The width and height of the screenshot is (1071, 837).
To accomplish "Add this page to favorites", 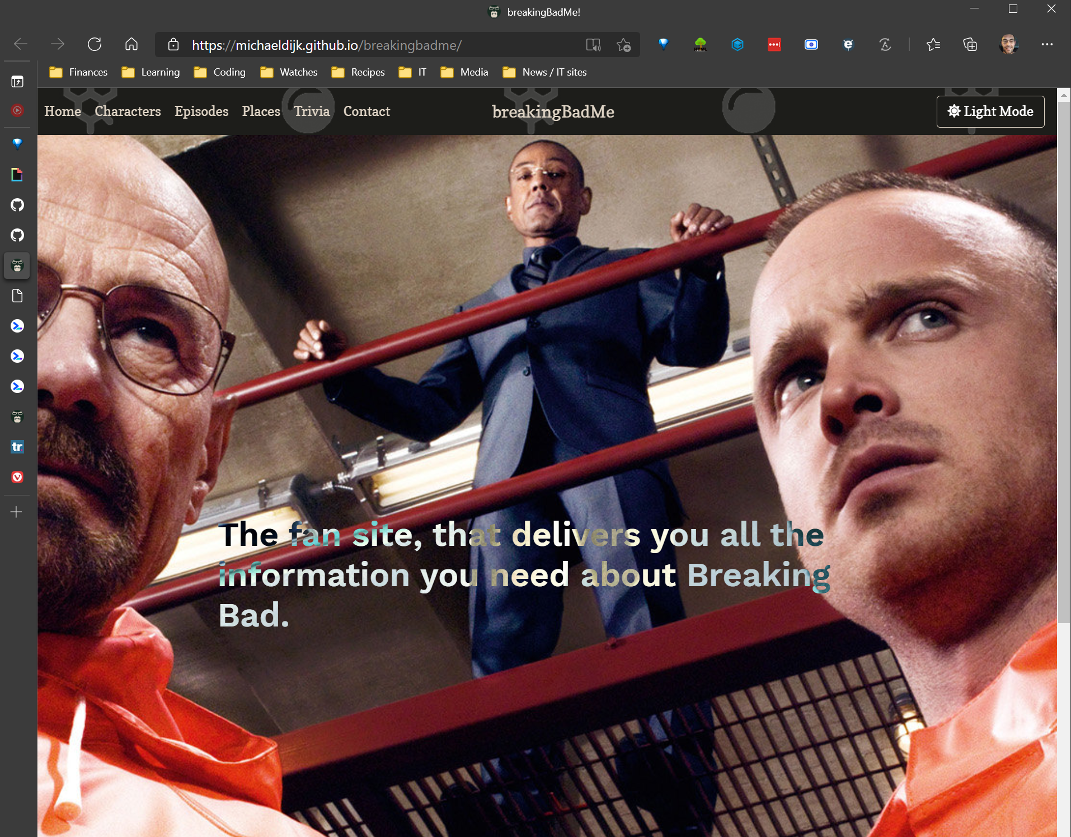I will 623,45.
